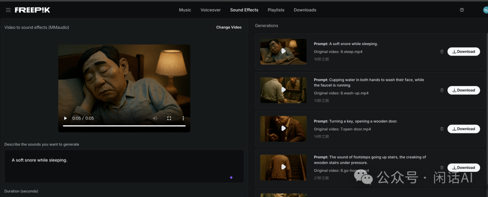Open the Downloads tab
The image size is (488, 197).
coord(305,10)
